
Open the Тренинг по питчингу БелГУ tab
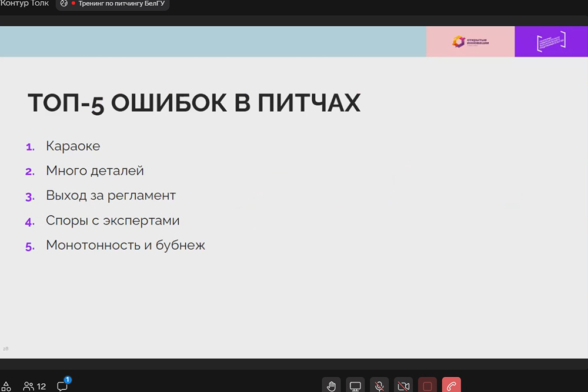click(x=121, y=4)
